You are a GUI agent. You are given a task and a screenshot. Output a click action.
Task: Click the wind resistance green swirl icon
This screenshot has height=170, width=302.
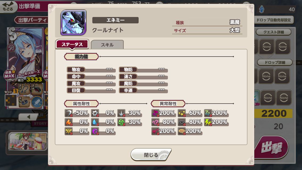(121, 122)
